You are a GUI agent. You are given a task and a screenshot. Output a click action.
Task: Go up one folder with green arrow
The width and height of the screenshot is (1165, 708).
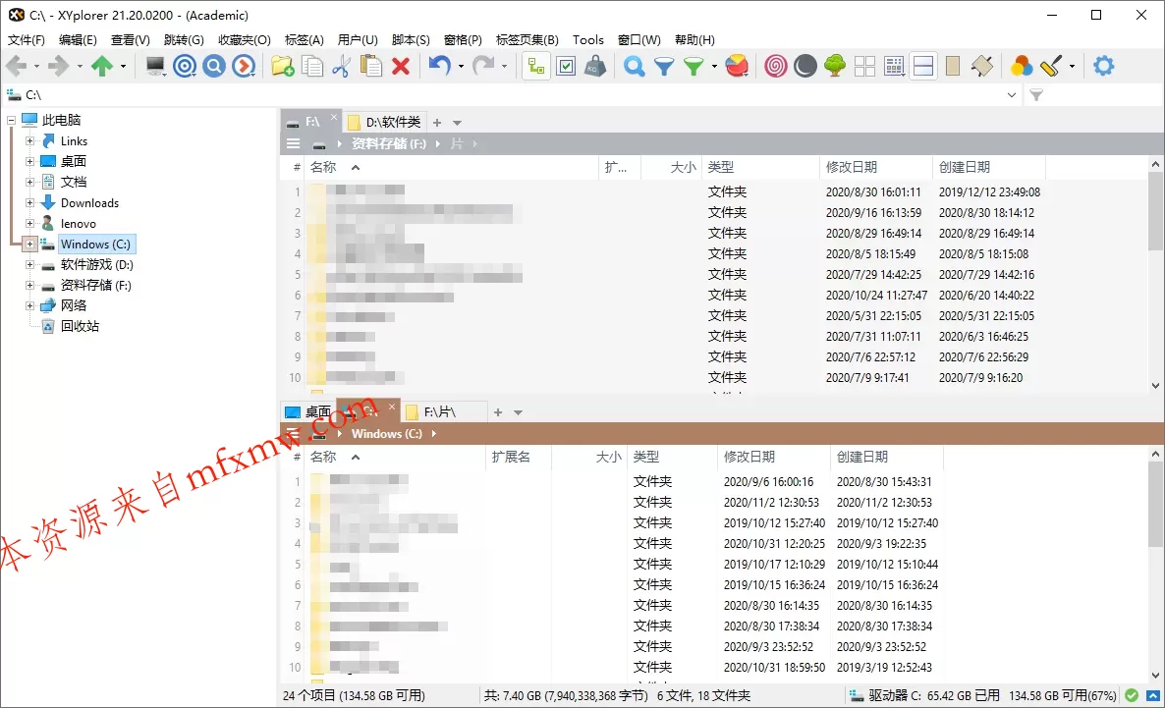(x=102, y=66)
